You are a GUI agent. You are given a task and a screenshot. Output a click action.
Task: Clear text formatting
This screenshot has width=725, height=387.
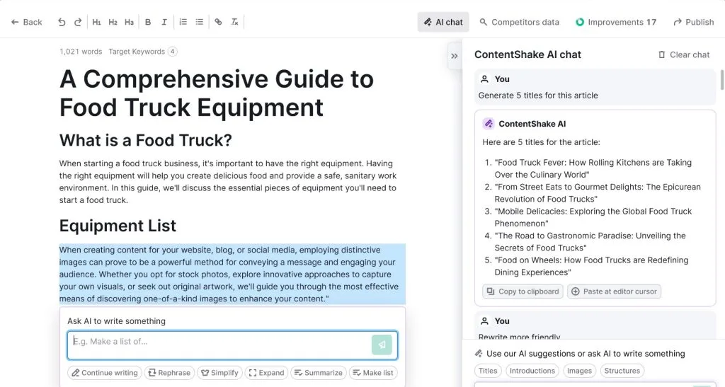(234, 22)
